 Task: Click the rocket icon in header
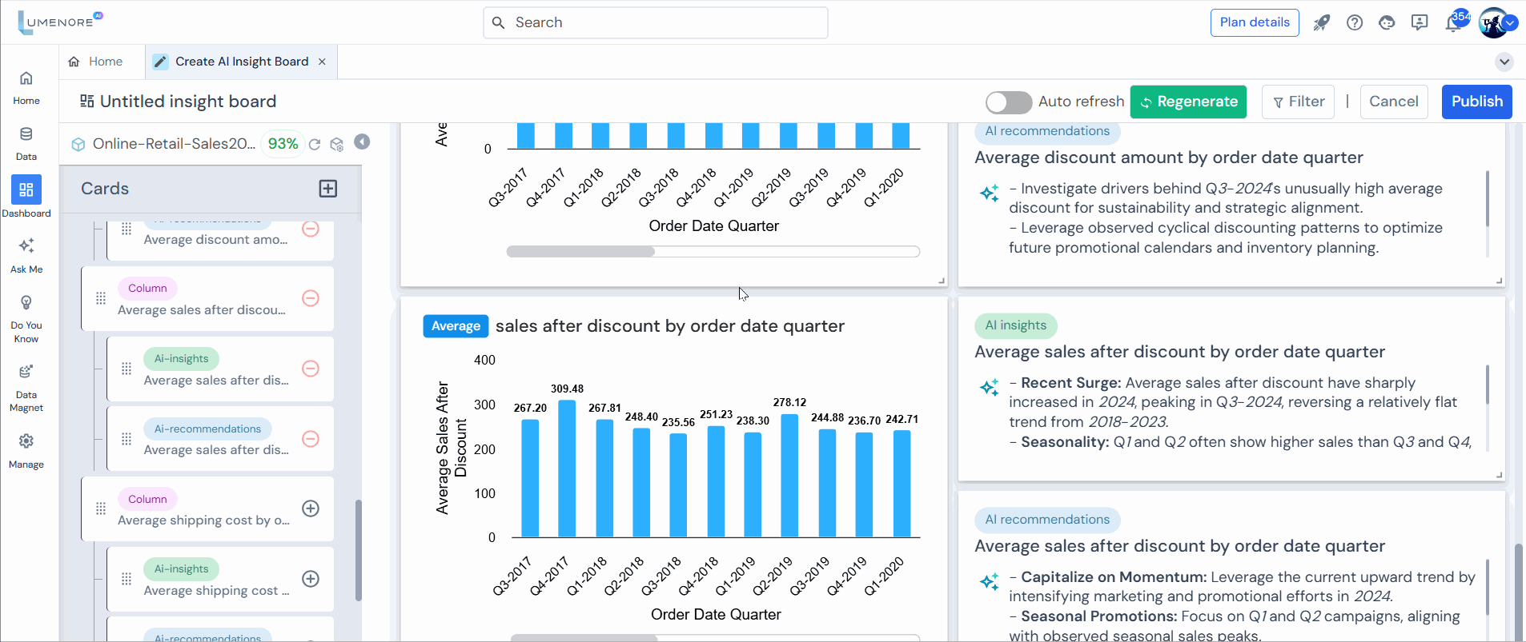coord(1321,22)
